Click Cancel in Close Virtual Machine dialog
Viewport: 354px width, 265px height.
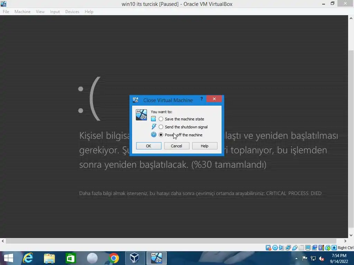coord(177,146)
